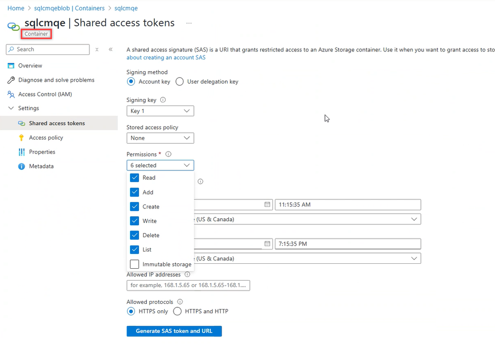Click the Access Control (IAM) people icon
The image size is (495, 345).
pos(11,95)
